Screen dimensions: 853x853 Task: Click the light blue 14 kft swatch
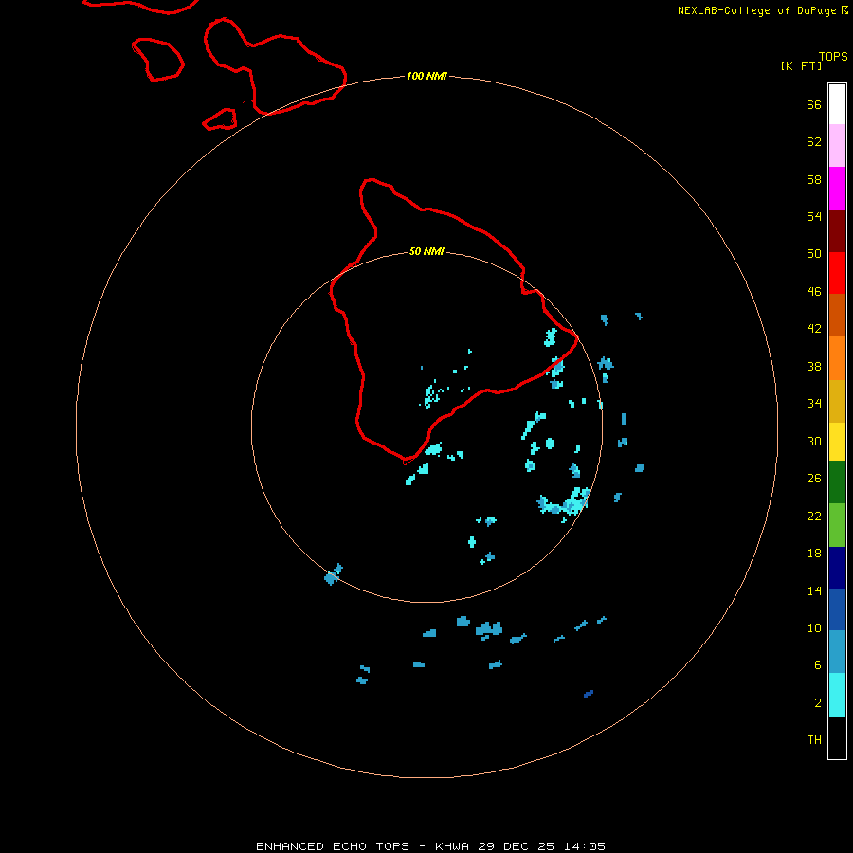(837, 652)
